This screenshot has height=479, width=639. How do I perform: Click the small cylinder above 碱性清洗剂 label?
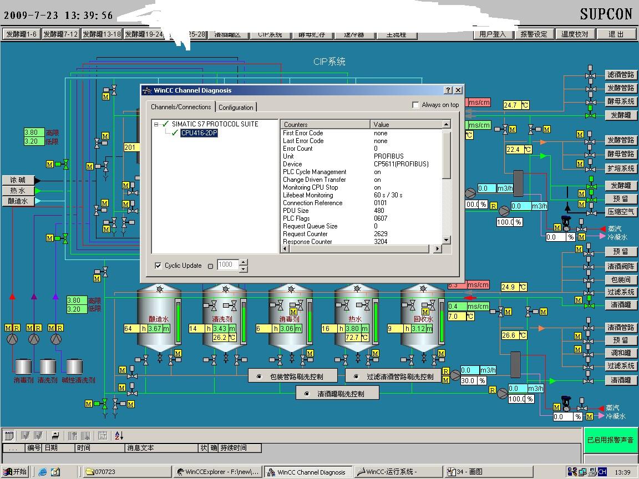click(x=74, y=366)
